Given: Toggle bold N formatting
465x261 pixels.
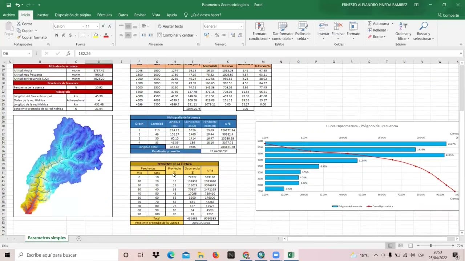Looking at the screenshot, I should point(57,35).
